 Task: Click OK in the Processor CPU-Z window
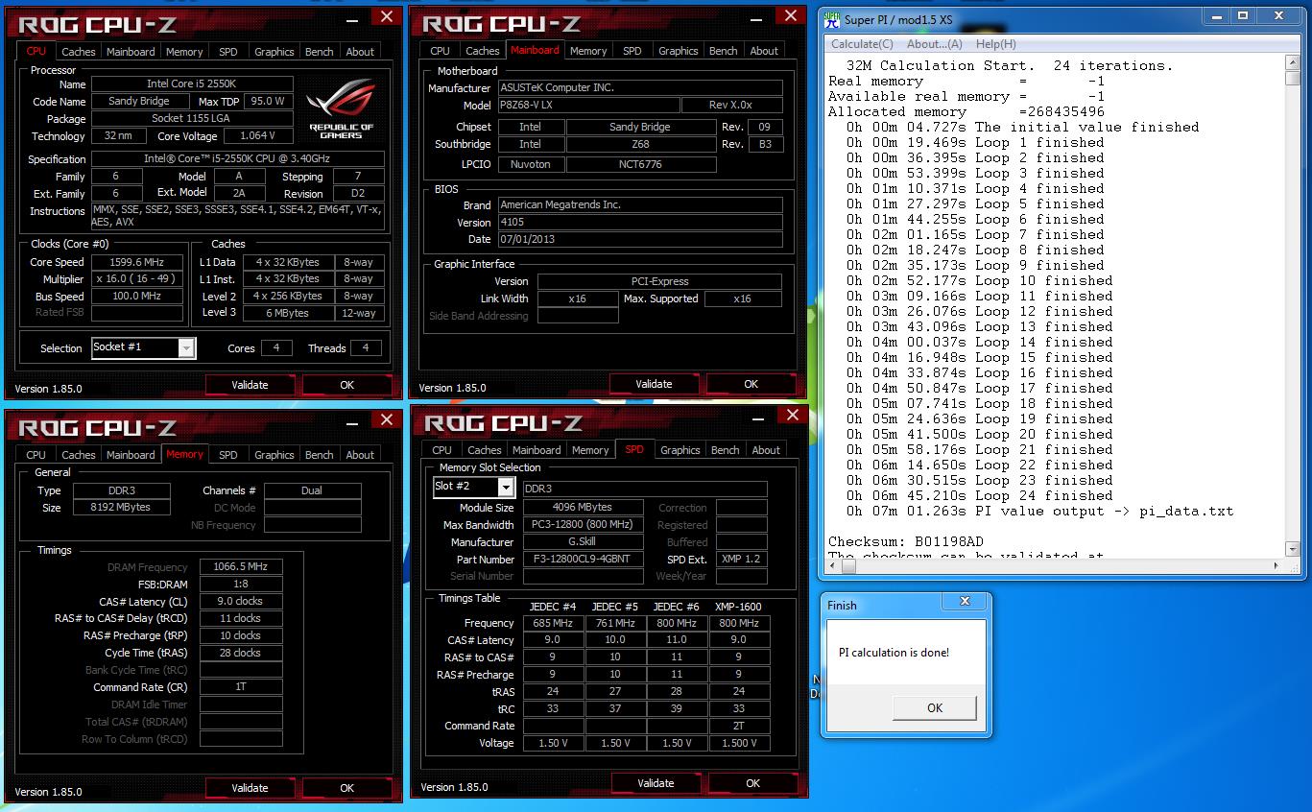point(347,385)
